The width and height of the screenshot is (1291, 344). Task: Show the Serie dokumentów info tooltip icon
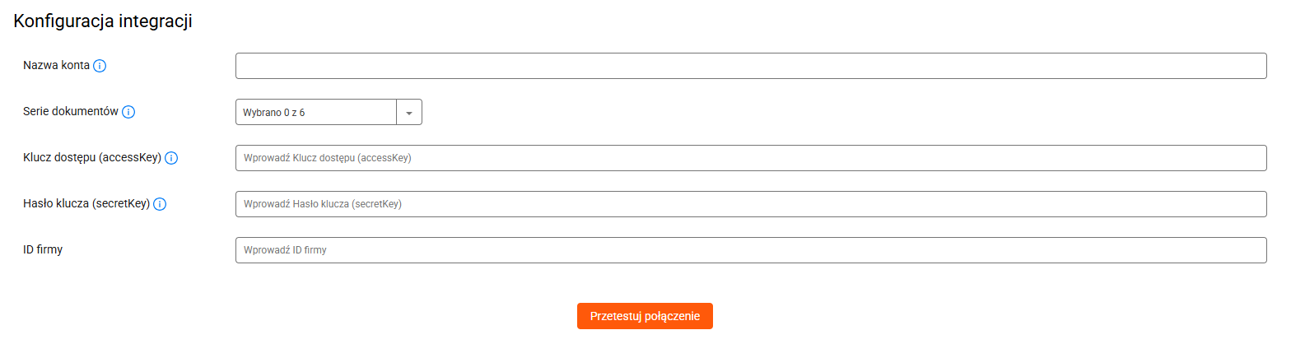tap(128, 112)
